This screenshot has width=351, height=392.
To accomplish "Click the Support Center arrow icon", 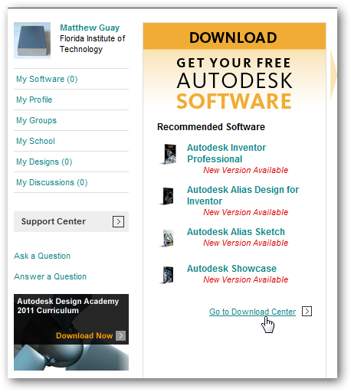I will (x=118, y=221).
